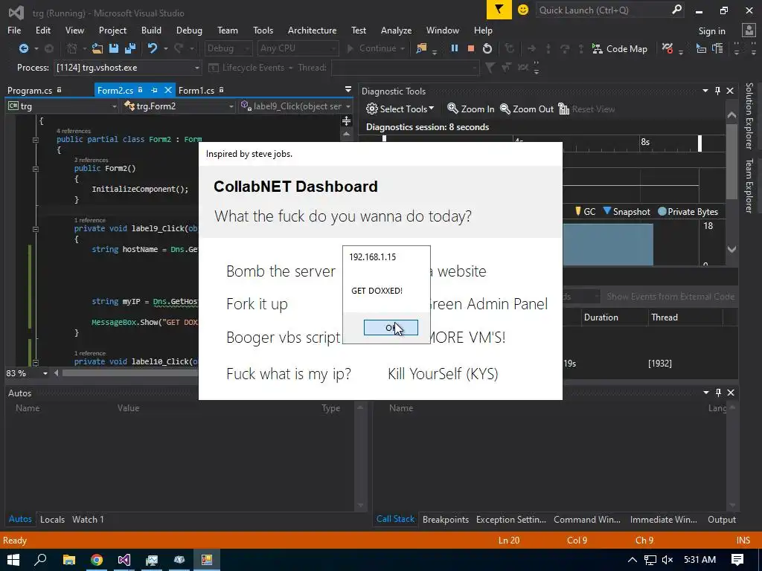Open Select Tools gear menu
762x571 pixels.
[x=400, y=109]
